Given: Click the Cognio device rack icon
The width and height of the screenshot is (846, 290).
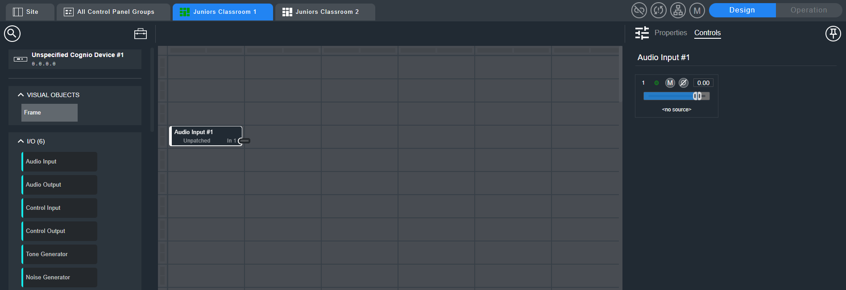Looking at the screenshot, I should (21, 59).
